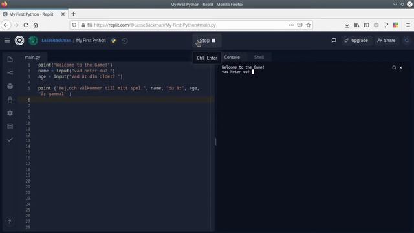
Task: Open LasseBackman user avatar
Action: pos(33,40)
